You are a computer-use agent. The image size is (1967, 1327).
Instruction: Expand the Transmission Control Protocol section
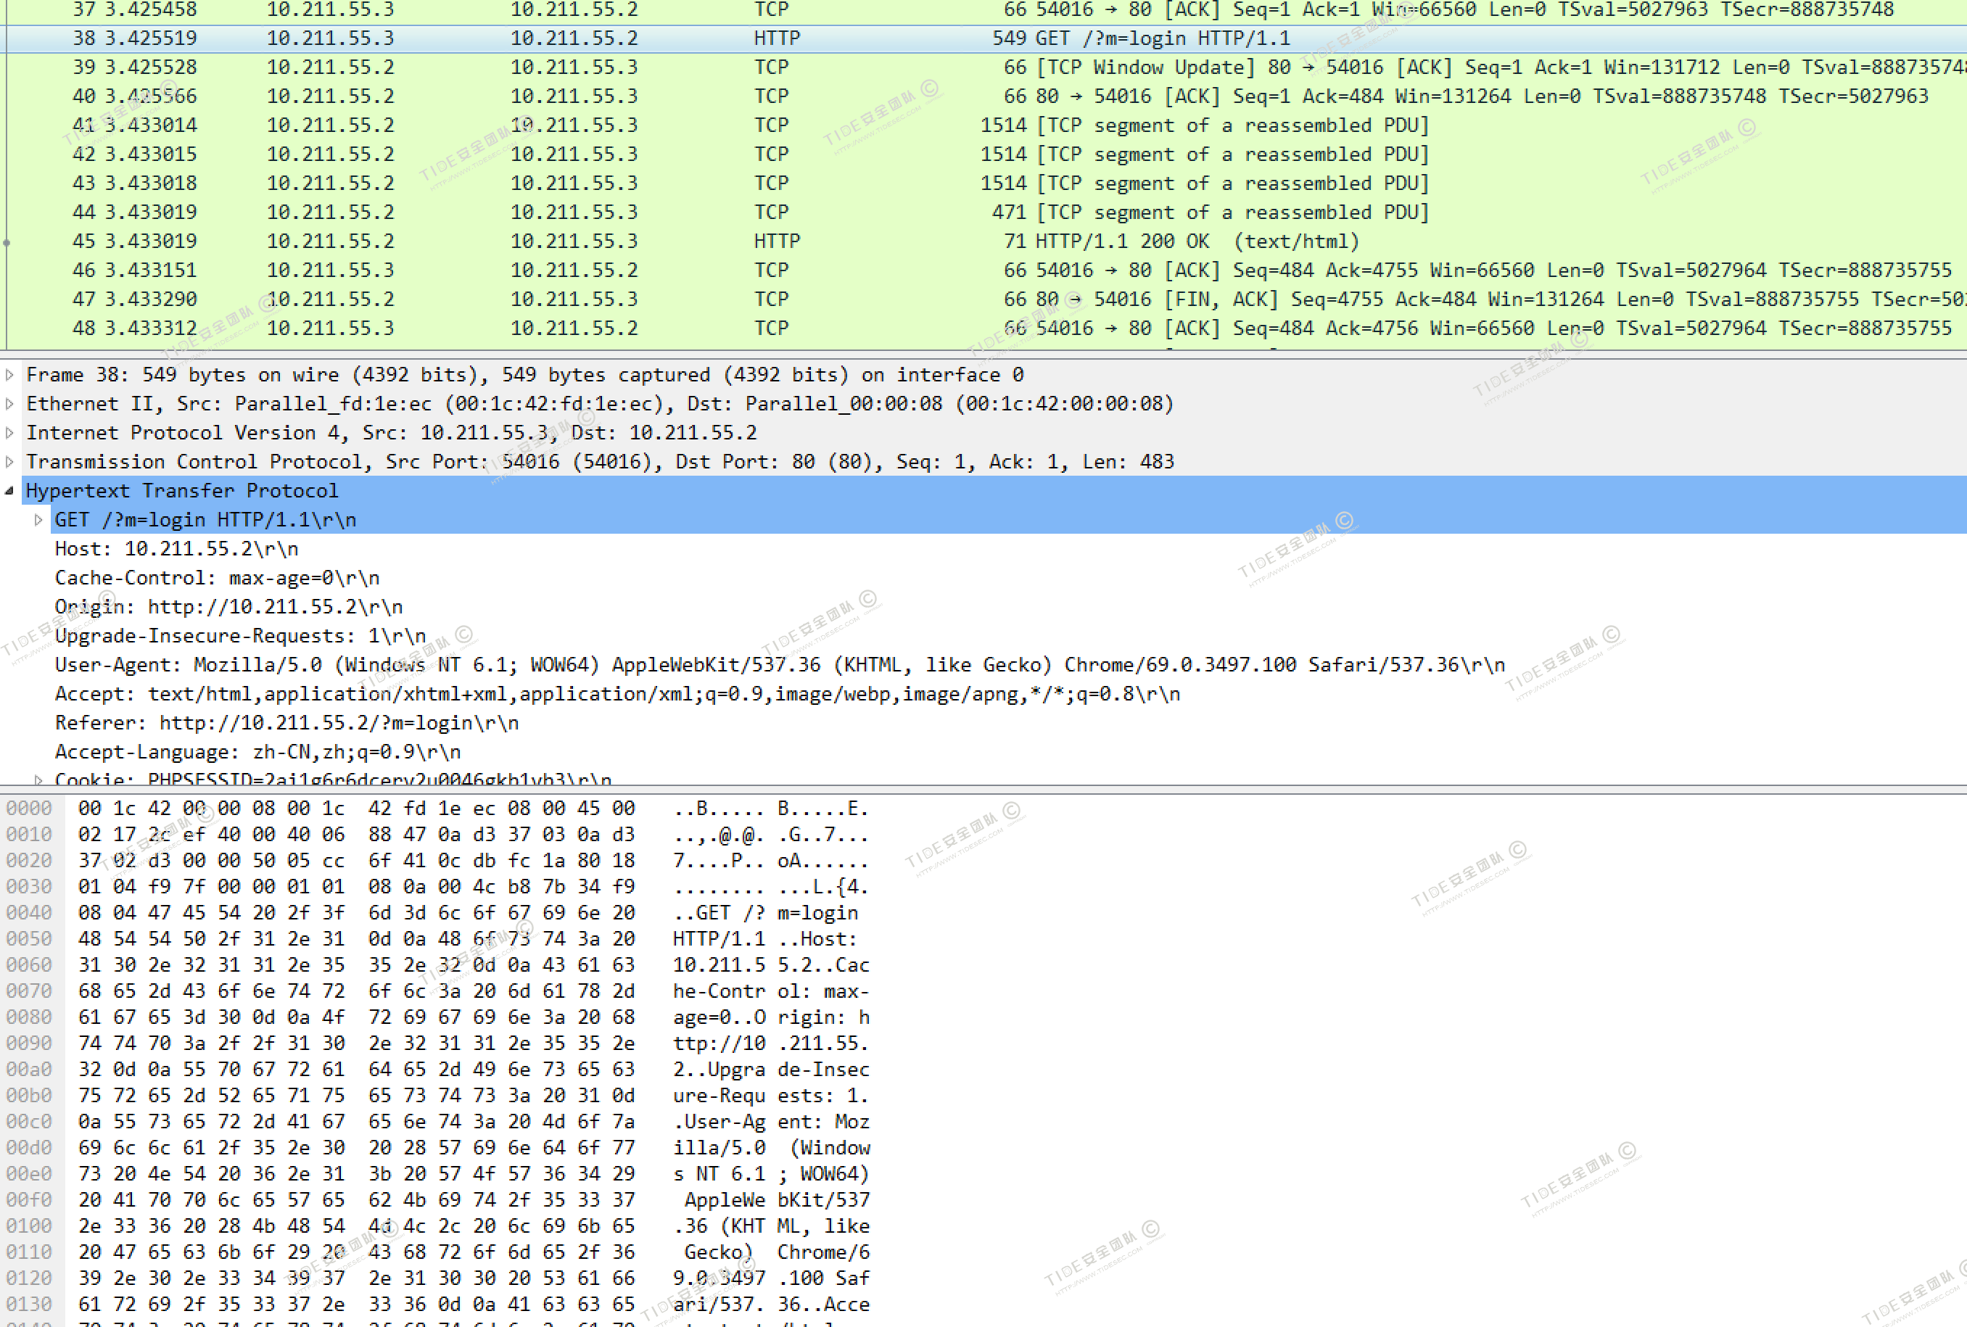(x=9, y=462)
